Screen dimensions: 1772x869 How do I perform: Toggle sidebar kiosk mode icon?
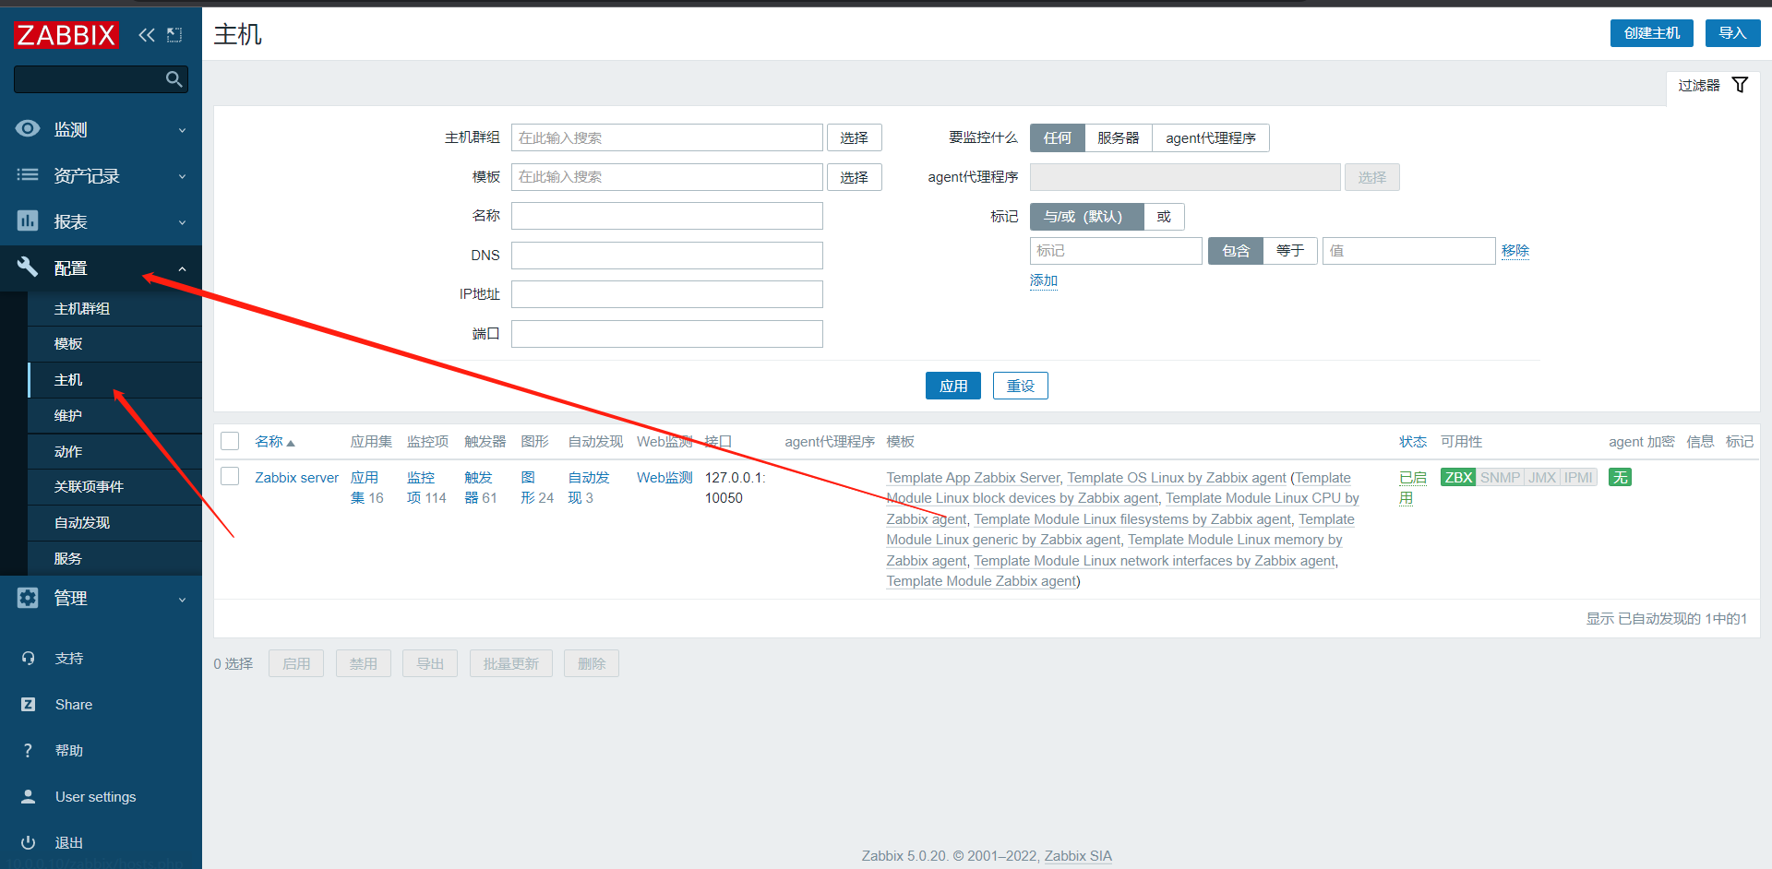pyautogui.click(x=174, y=35)
